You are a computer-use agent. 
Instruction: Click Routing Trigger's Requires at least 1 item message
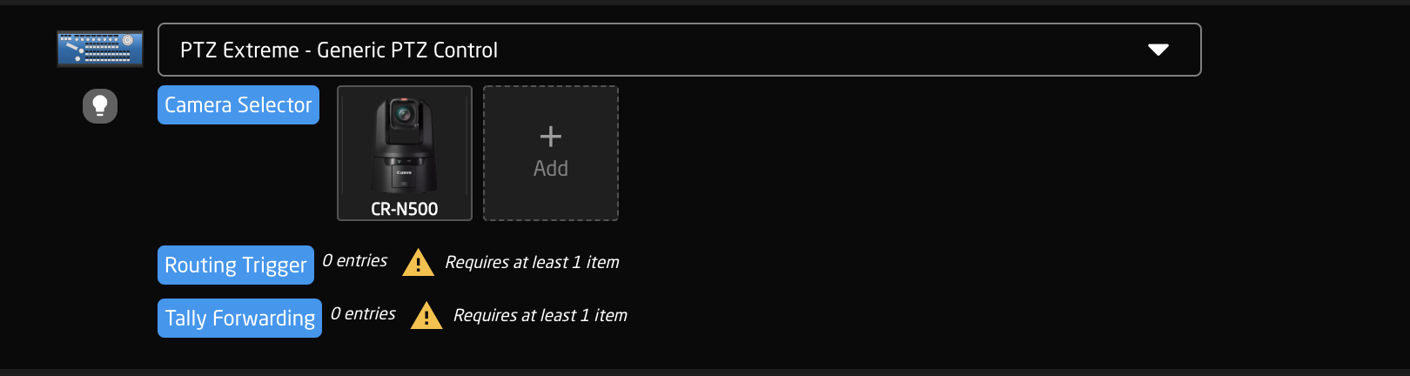click(x=533, y=262)
